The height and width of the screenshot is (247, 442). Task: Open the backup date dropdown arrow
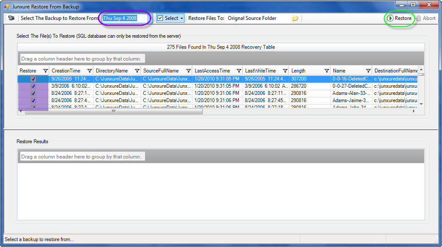click(150, 18)
